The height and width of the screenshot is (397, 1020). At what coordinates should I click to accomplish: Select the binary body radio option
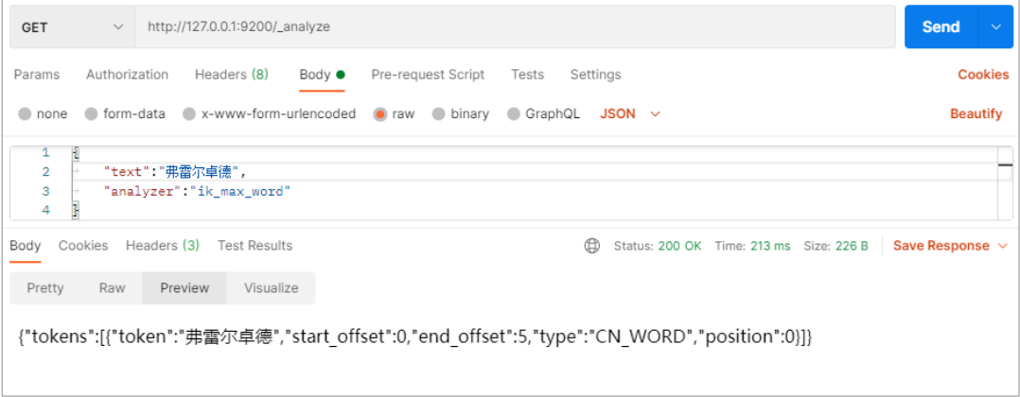[439, 114]
